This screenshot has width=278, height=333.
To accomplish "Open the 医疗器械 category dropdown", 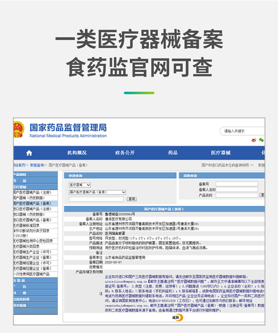I will click(80, 185).
